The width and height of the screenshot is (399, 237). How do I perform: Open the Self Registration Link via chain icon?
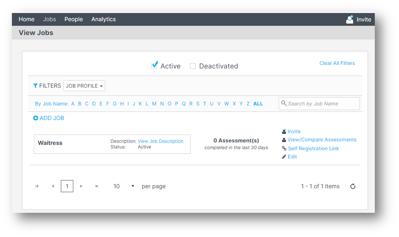point(284,148)
